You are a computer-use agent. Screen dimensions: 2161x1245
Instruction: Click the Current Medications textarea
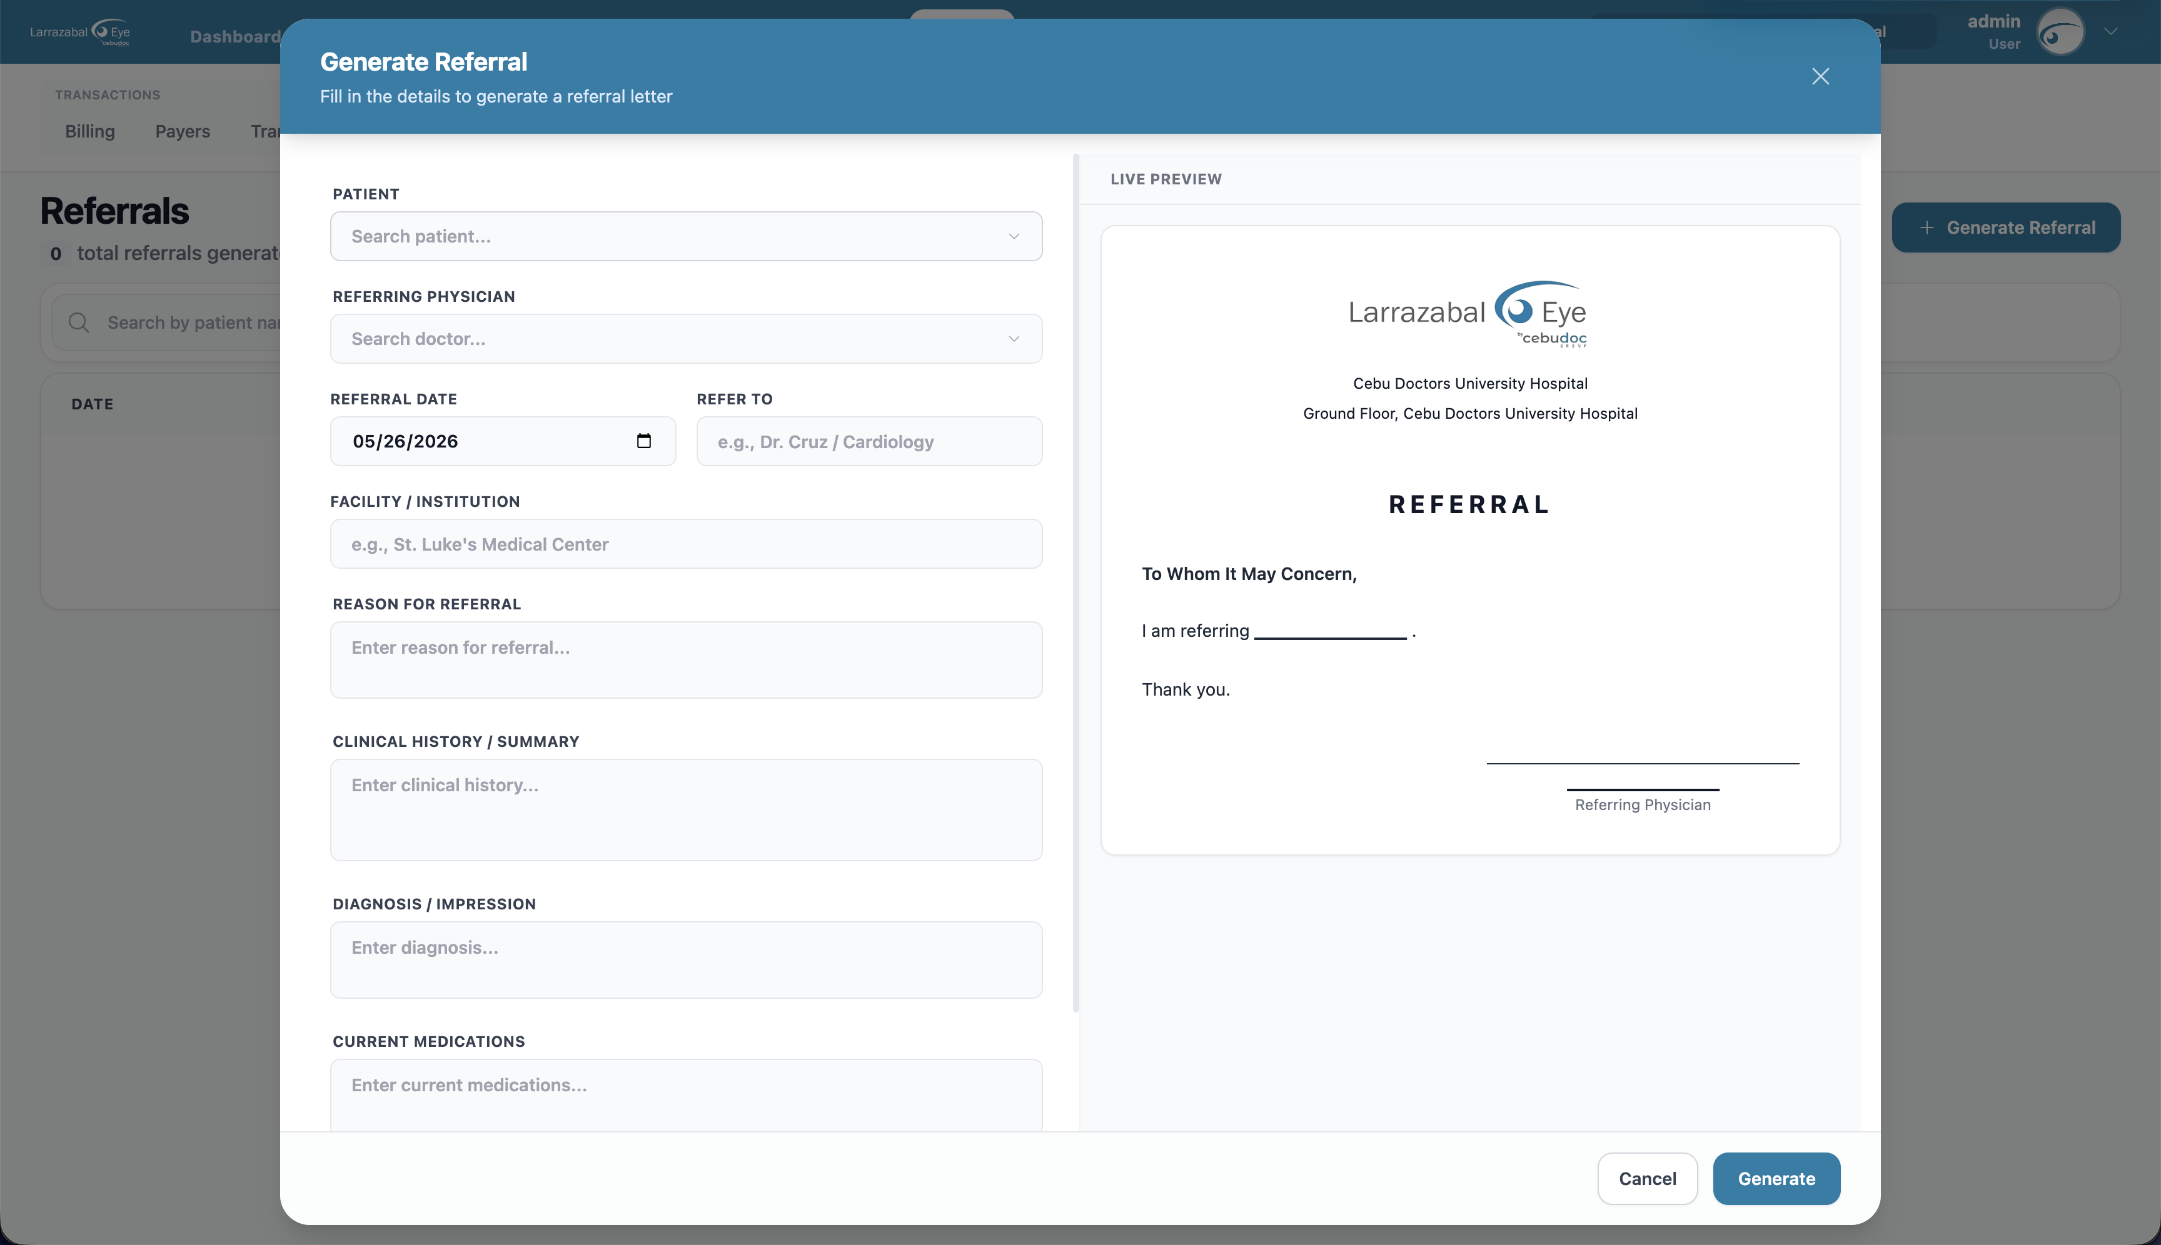[x=686, y=1096]
